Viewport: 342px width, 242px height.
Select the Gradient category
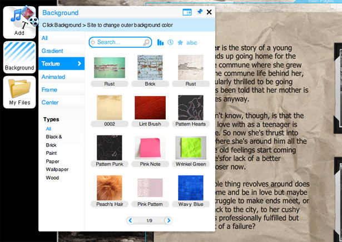click(x=52, y=51)
